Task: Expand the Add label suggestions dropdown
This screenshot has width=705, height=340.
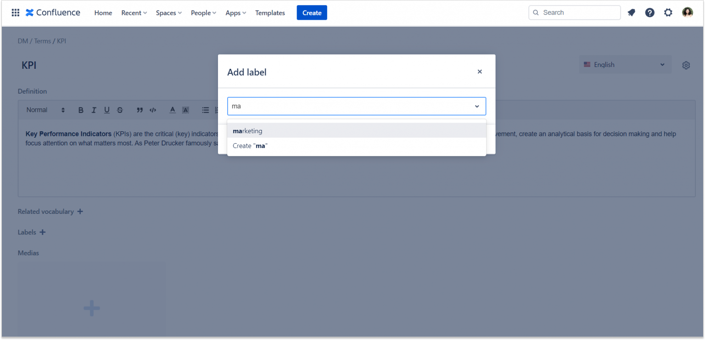Action: [x=477, y=106]
